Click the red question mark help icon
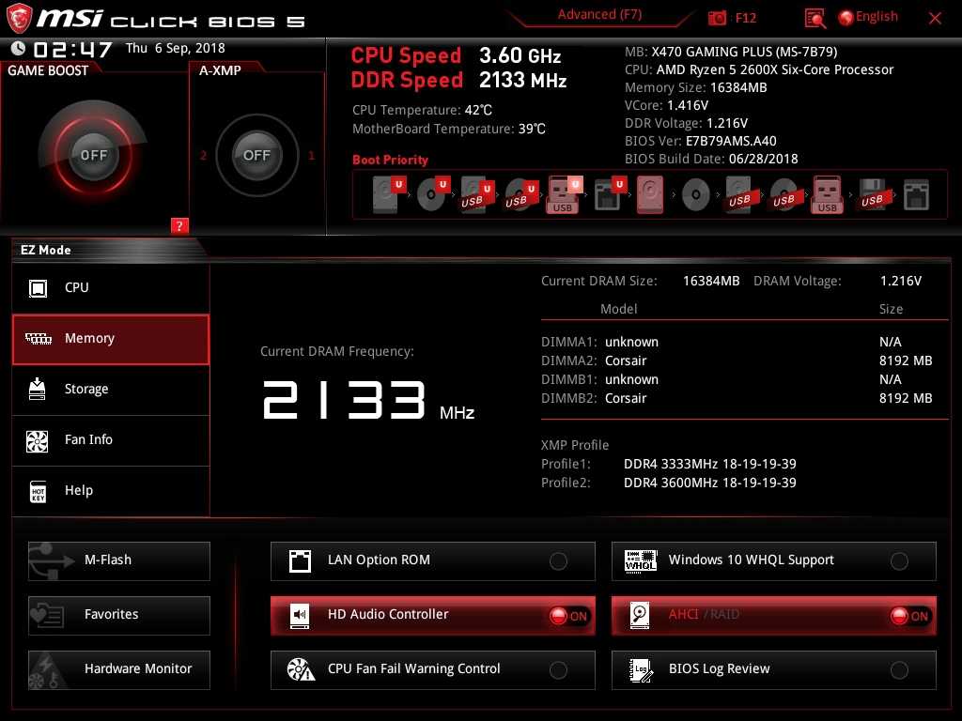 tap(180, 225)
